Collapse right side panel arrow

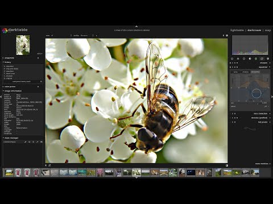pos(272,97)
